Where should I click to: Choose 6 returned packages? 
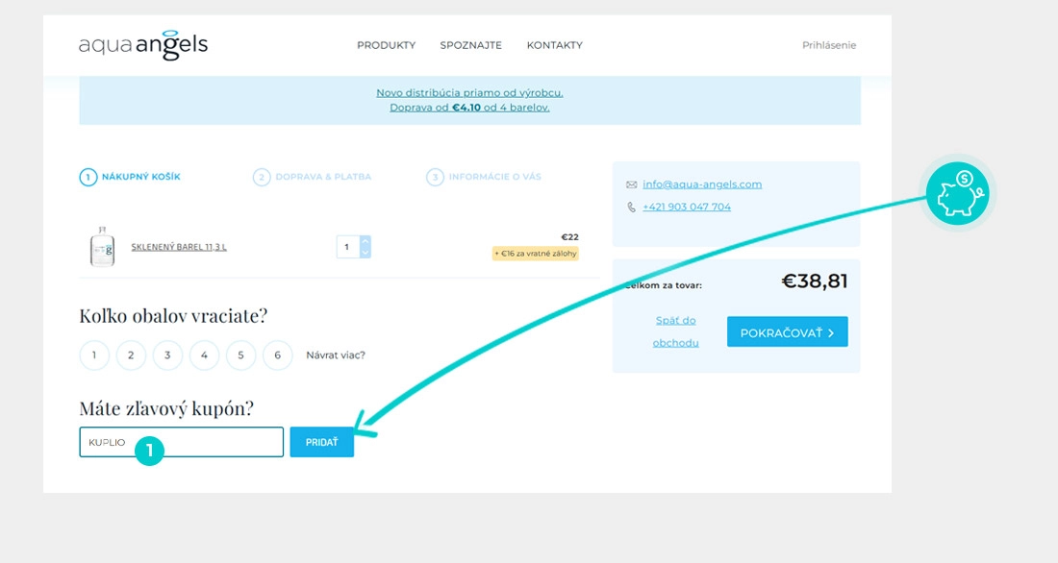(277, 355)
